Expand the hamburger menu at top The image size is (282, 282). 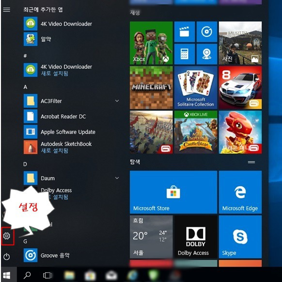7,10
